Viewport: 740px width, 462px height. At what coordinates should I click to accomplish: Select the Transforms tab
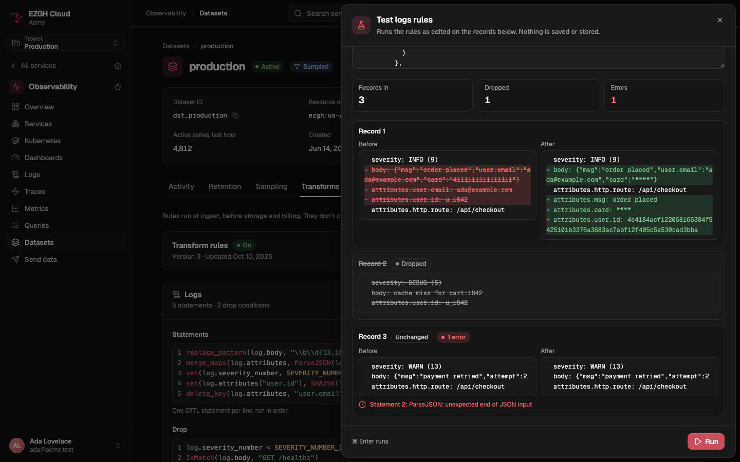(x=320, y=186)
